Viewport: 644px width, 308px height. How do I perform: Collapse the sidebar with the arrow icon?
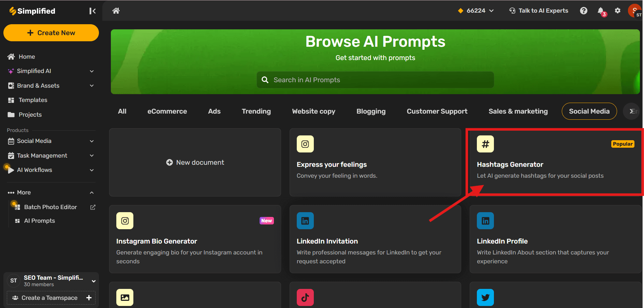(x=92, y=11)
